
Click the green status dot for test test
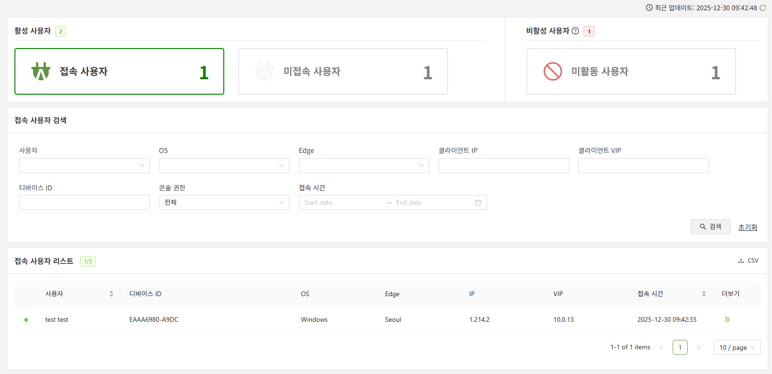pyautogui.click(x=26, y=320)
